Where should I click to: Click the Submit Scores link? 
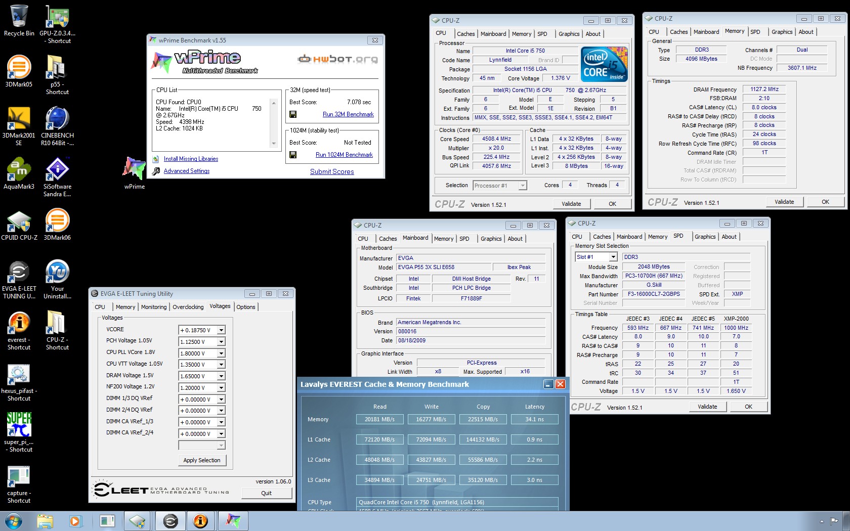pyautogui.click(x=332, y=171)
